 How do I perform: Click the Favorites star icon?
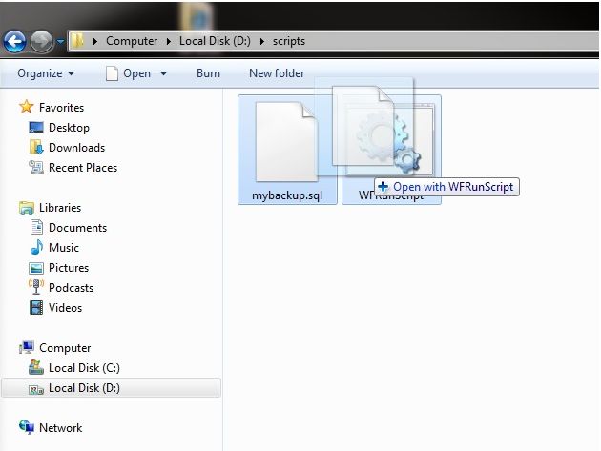[27, 107]
